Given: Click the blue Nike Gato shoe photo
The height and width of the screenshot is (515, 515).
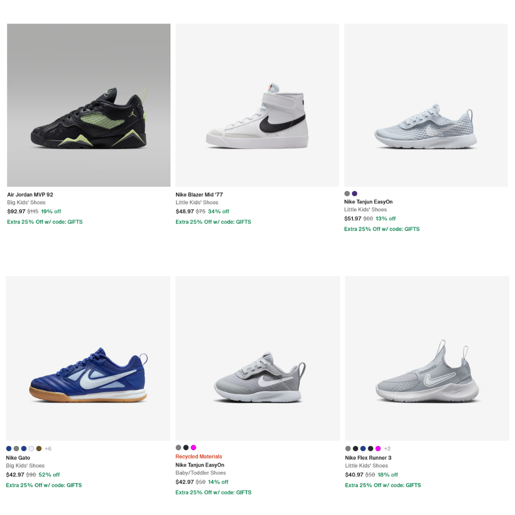Looking at the screenshot, I should tap(88, 358).
